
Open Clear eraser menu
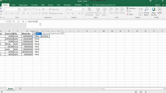click(x=130, y=14)
